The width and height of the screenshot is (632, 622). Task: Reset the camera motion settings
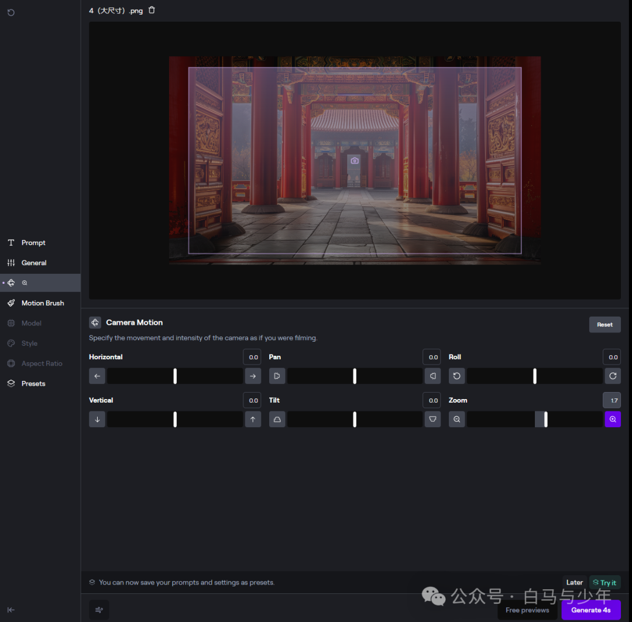(604, 325)
